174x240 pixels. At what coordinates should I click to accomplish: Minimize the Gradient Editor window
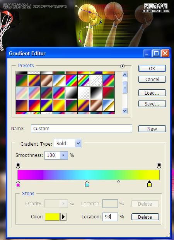tap(147, 53)
